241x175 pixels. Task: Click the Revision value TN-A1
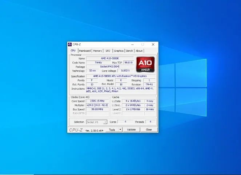[x=149, y=84]
